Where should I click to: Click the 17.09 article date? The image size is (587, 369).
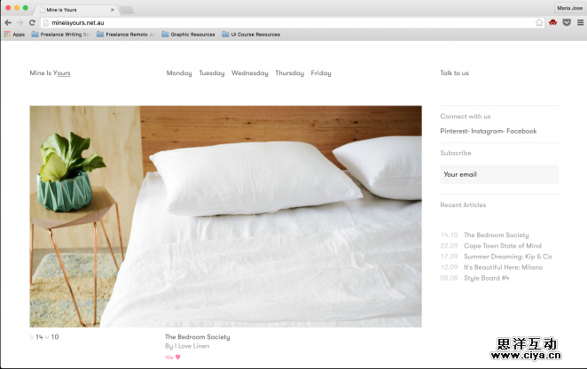(449, 257)
